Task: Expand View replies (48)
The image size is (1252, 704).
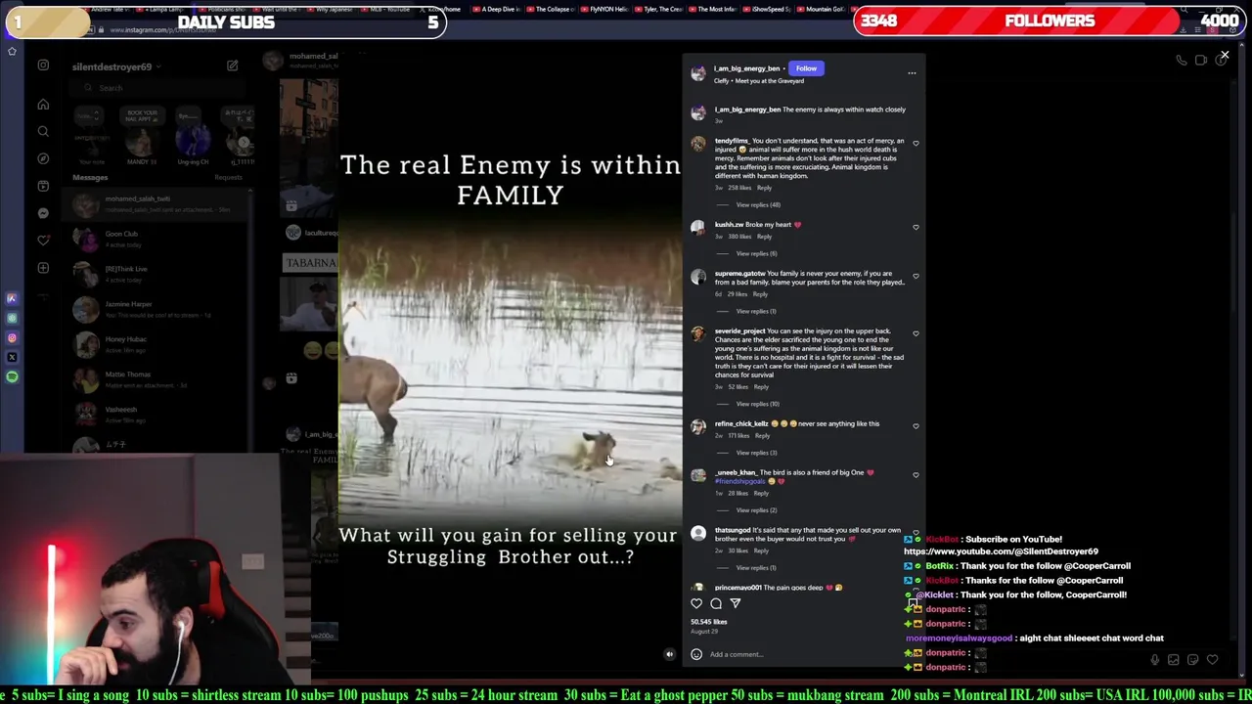Action: coord(758,204)
